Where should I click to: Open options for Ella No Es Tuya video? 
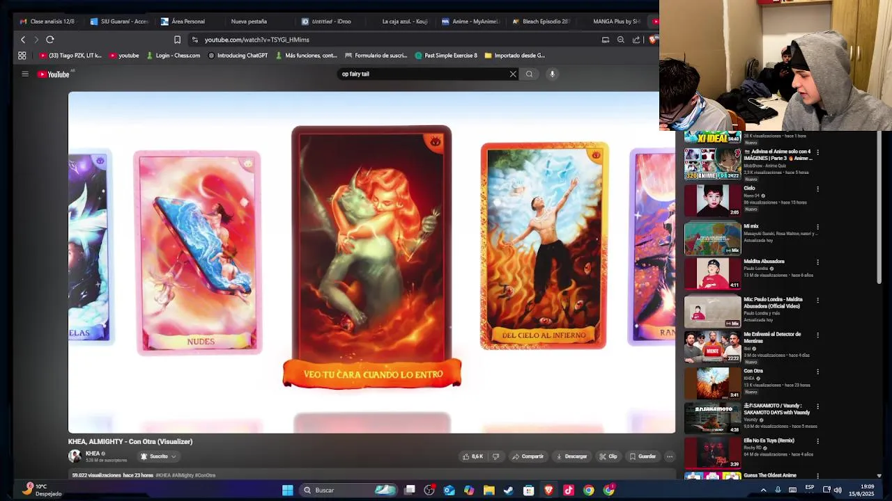(817, 441)
